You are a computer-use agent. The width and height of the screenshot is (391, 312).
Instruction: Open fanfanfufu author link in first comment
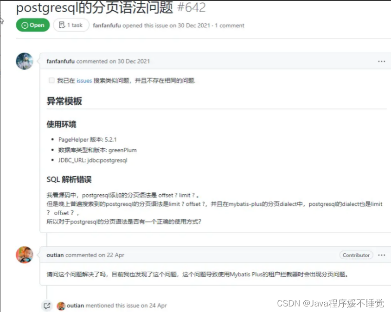point(61,61)
